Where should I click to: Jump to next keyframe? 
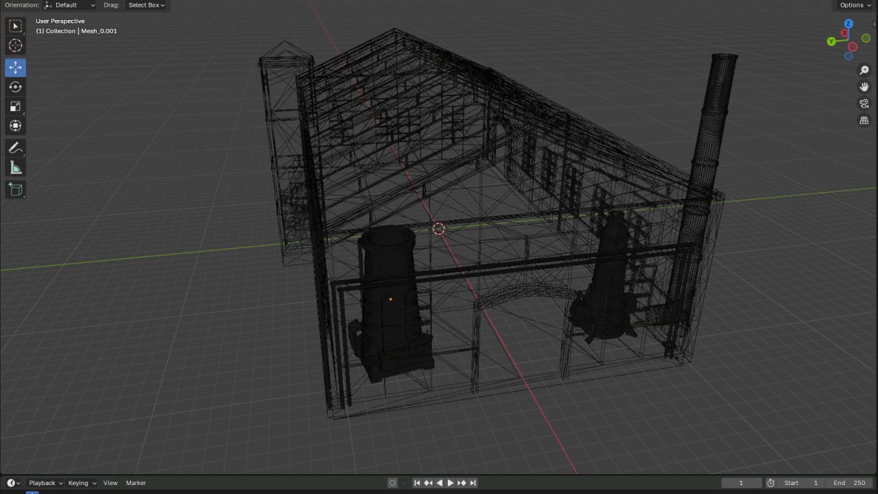[x=461, y=483]
